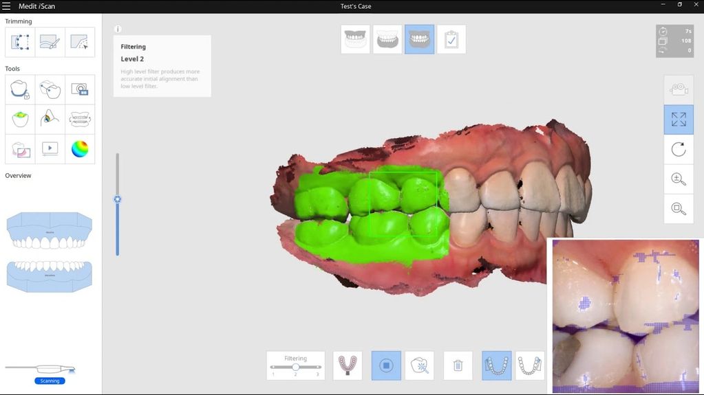Click the Test's Case title text
Viewport: 704px width, 395px height.
click(356, 6)
